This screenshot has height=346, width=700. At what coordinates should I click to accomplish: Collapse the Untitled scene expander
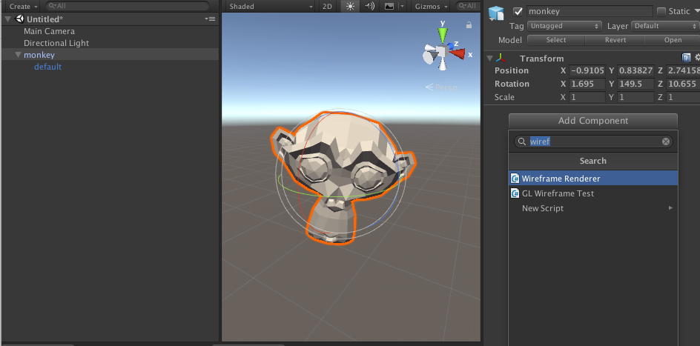tap(8, 19)
